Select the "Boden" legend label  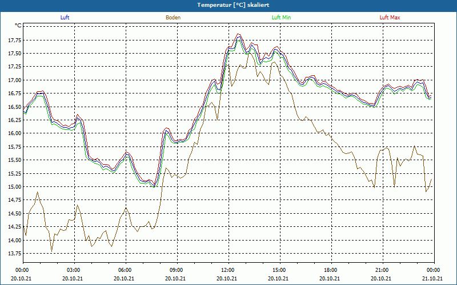coord(173,18)
